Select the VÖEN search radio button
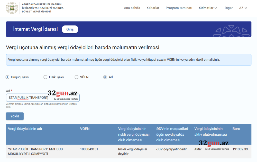The width and height of the screenshot is (257, 162). click(x=77, y=77)
